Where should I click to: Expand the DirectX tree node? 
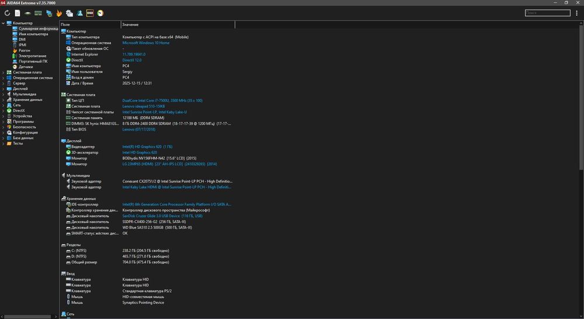[4, 110]
